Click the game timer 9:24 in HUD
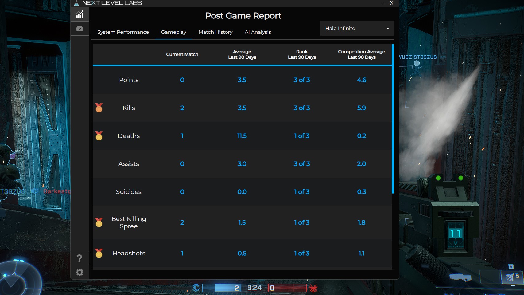Screen dimensions: 524x295 point(254,288)
